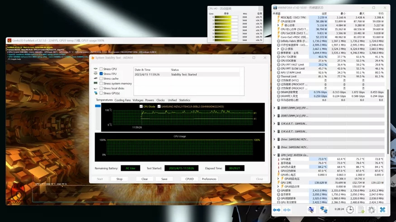Expand first Drive: SAMSUNG MZV... group
This screenshot has width=396, height=222.
tap(275, 139)
